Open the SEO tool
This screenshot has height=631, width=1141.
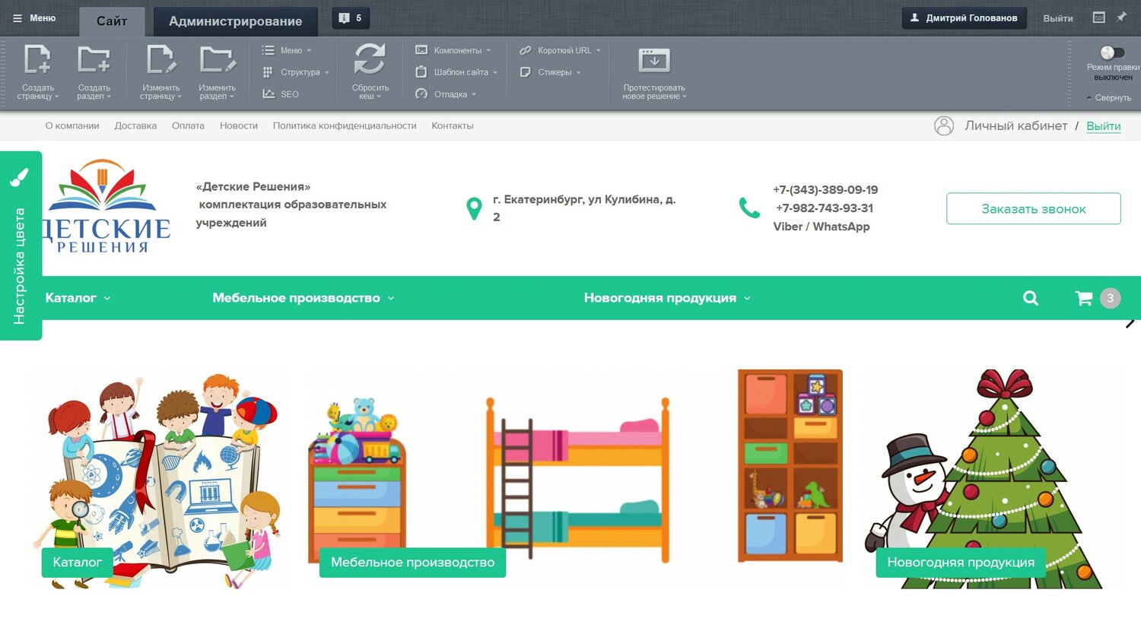(281, 94)
